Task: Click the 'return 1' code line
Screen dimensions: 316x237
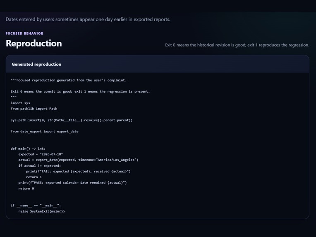Action: (x=34, y=177)
